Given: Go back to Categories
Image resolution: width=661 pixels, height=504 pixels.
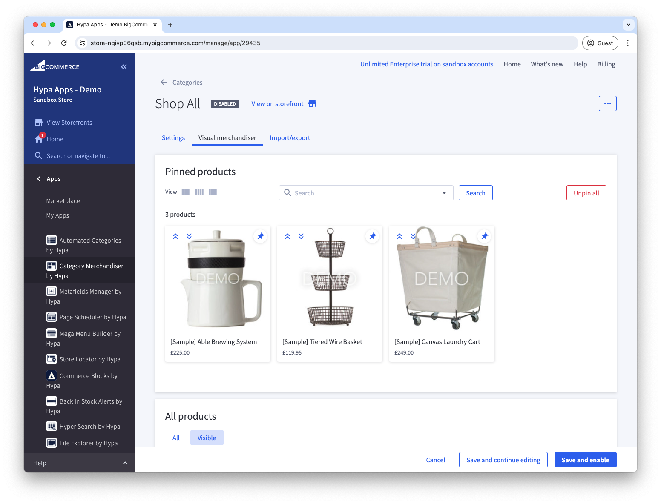Looking at the screenshot, I should click(x=181, y=83).
